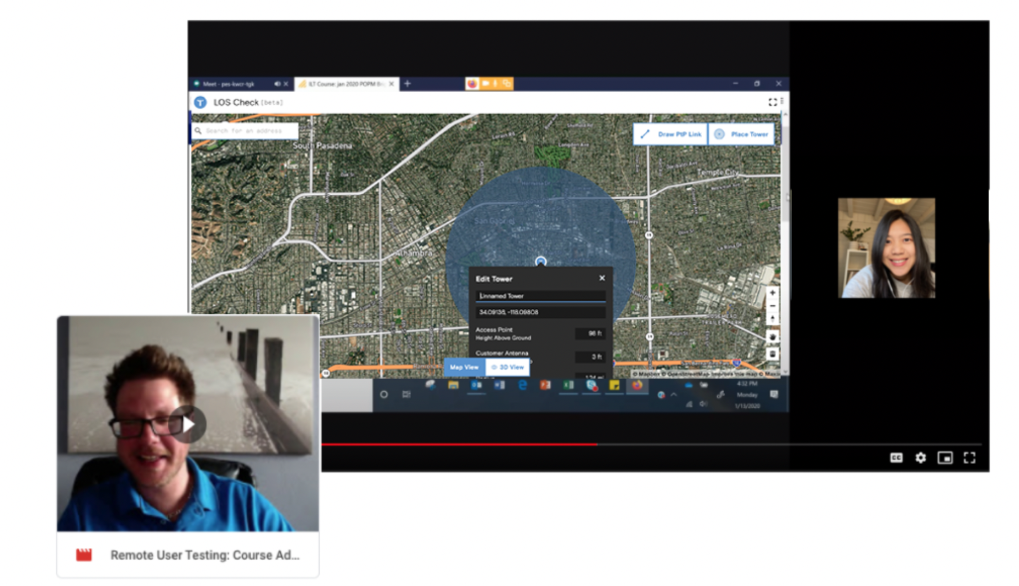This screenshot has height=586, width=1019.
Task: Enter fullscreen on the video player
Action: tap(969, 457)
